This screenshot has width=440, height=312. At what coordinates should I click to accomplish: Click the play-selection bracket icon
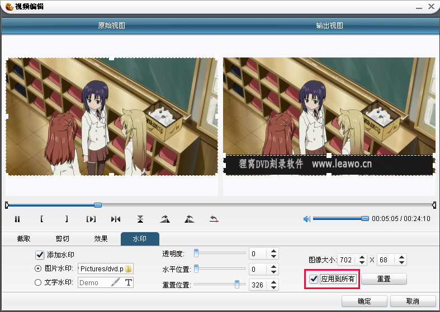coord(91,219)
